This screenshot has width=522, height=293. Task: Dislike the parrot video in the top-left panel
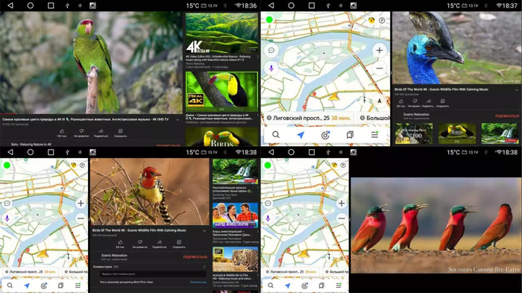(81, 133)
